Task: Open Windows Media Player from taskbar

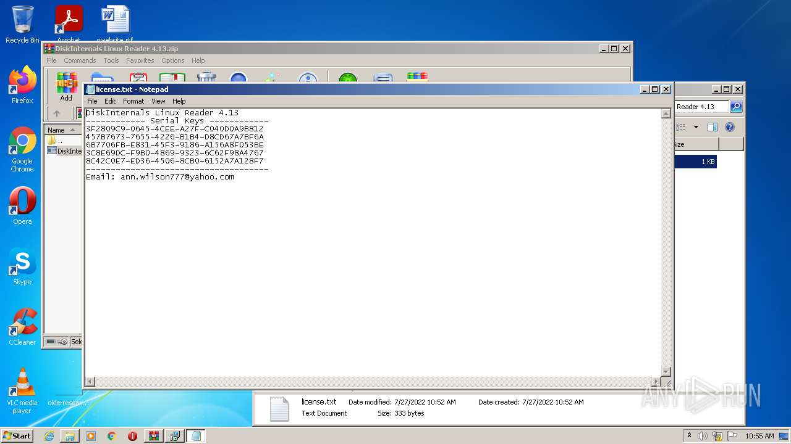Action: point(91,436)
